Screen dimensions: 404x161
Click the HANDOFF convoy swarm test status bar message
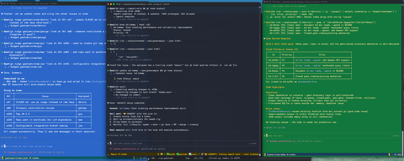pos(234,154)
